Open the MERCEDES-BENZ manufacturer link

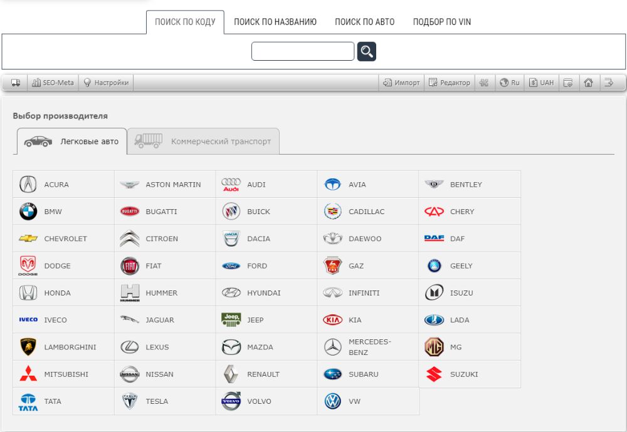370,347
